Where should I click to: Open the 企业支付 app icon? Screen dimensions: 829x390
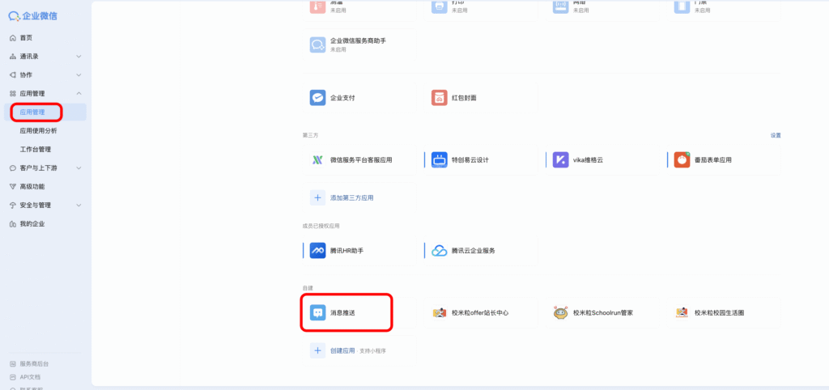pyautogui.click(x=317, y=98)
